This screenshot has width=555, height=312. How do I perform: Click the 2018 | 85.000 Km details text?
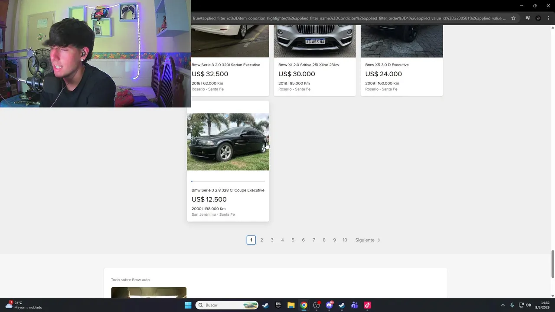pyautogui.click(x=294, y=83)
